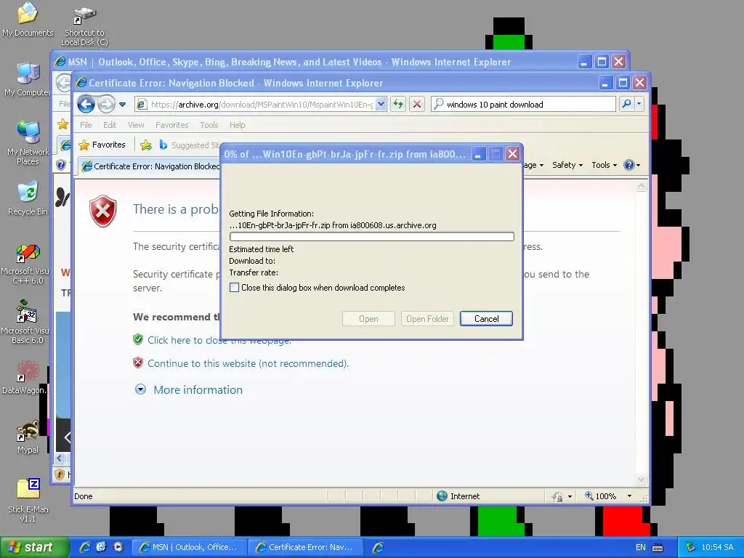Screen dimensions: 744x558
Task: Select the Mypal browser shortcut
Action: tap(28, 437)
